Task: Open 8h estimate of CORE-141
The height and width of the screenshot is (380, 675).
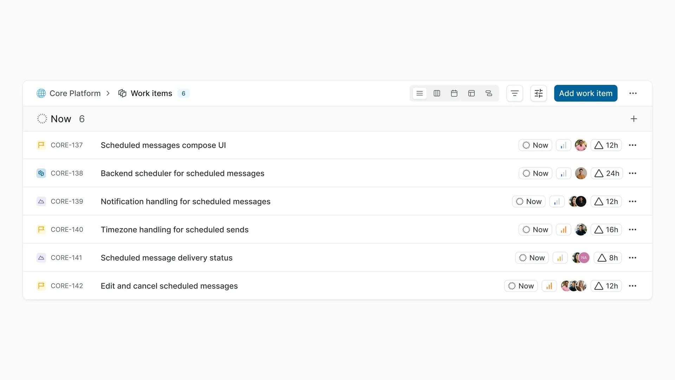Action: pyautogui.click(x=608, y=258)
